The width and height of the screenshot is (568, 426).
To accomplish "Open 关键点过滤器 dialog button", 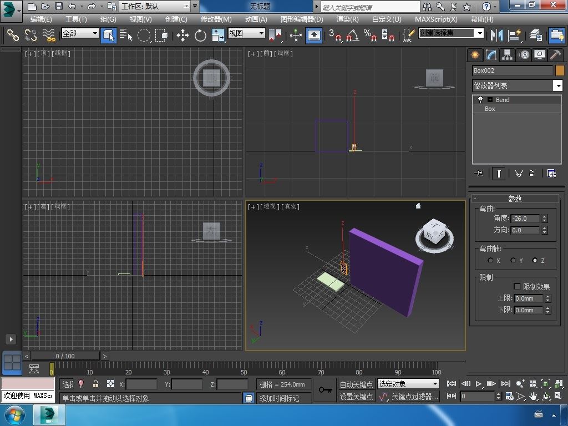I will pos(415,397).
